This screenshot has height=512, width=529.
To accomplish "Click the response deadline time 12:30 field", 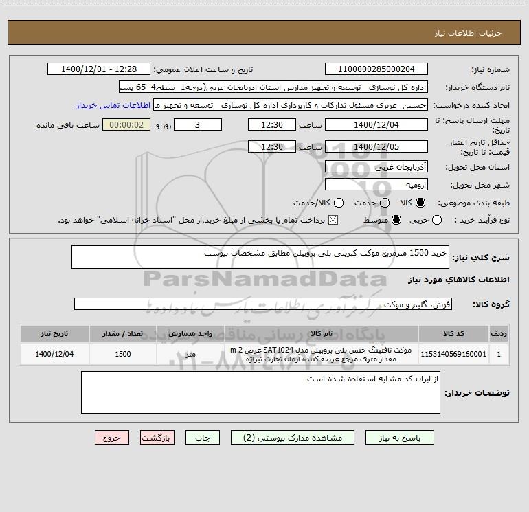I will click(272, 124).
